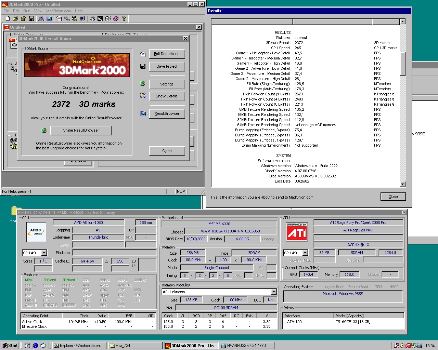Viewport: 438px width, 350px height.
Task: Switch to HWiNFO32 via the taskbar
Action: (247, 345)
